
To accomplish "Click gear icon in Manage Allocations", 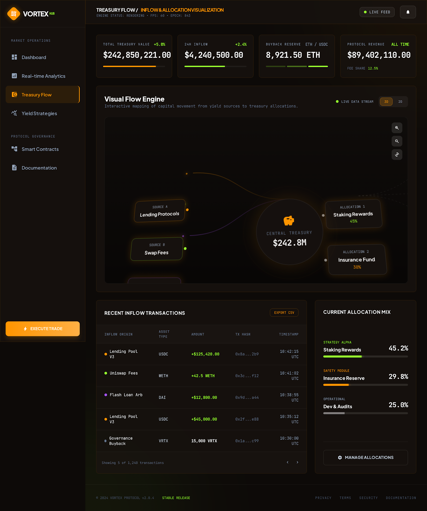I will click(x=340, y=458).
